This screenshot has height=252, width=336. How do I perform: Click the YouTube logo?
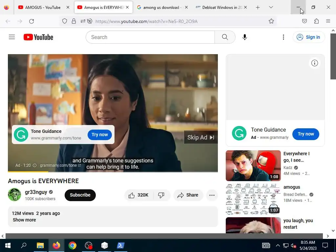[38, 37]
